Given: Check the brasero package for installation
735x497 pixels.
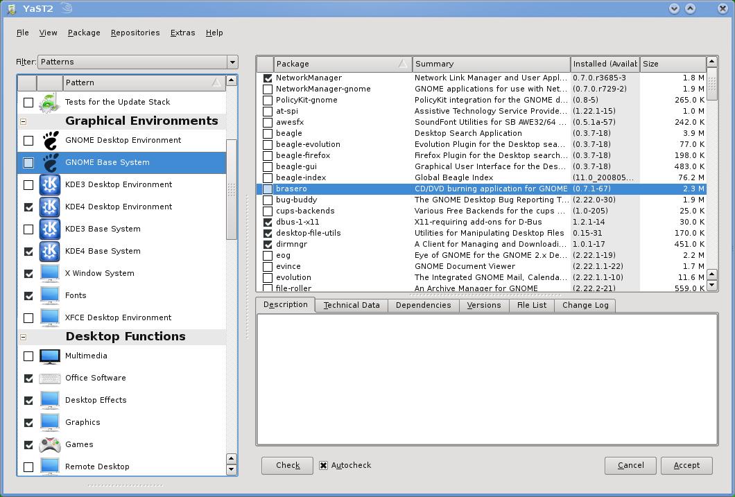Looking at the screenshot, I should (x=267, y=189).
